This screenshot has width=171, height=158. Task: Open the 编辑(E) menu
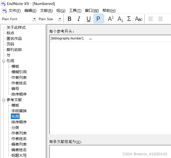[30, 11]
